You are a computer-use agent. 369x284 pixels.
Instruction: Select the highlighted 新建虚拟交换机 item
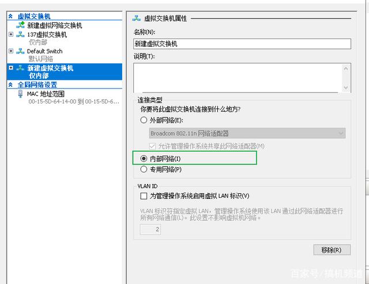pos(65,72)
